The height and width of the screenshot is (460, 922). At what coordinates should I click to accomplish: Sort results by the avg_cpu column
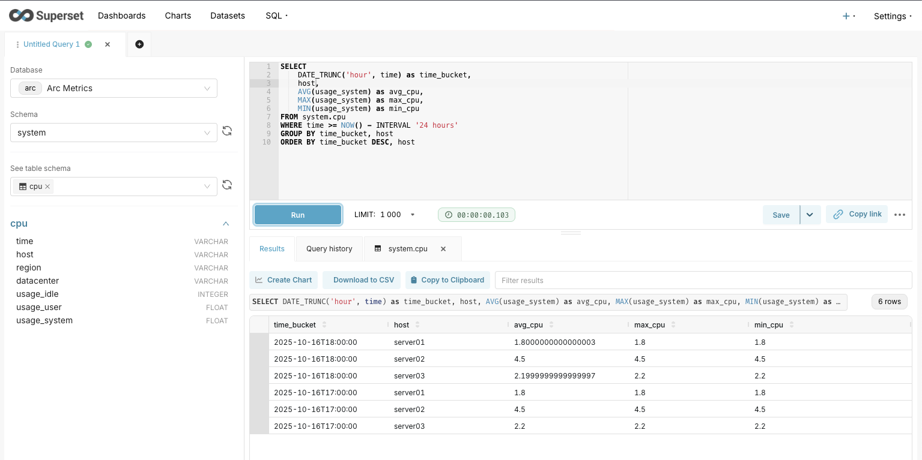point(550,325)
